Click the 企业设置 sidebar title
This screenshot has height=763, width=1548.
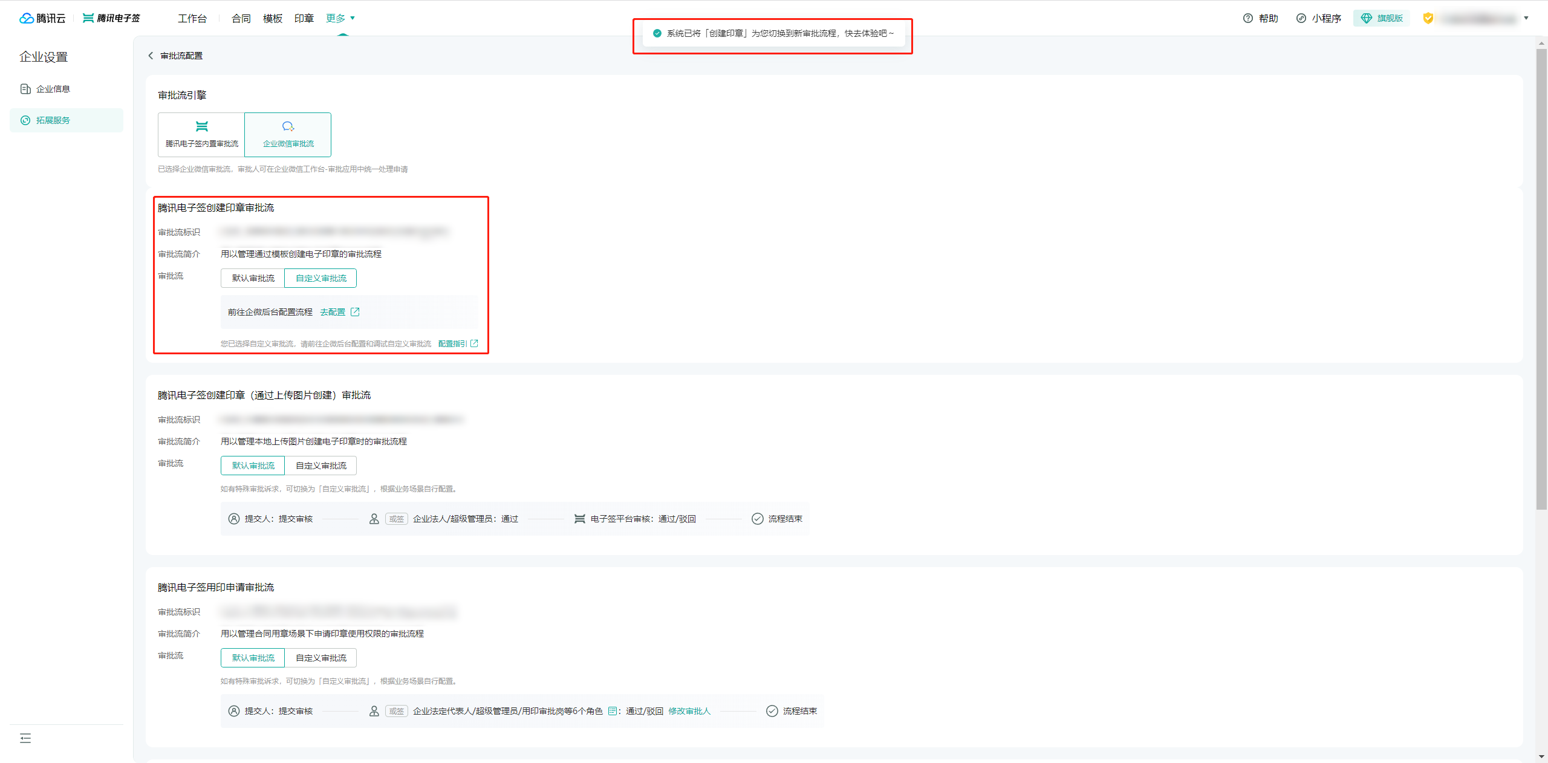44,57
